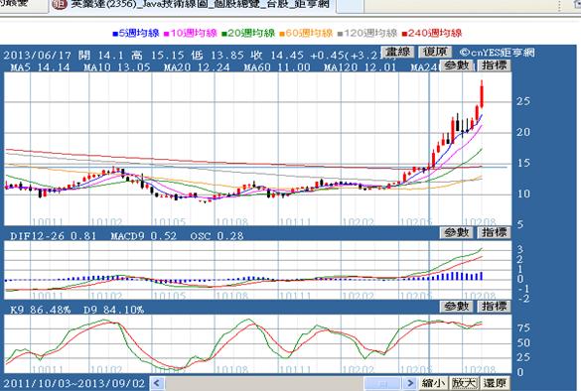Open 指標 indicator menu for the candlestick chart

pos(495,65)
